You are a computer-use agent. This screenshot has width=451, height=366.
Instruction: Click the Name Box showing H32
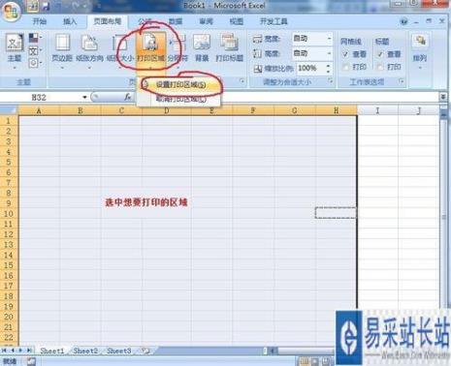pos(41,97)
